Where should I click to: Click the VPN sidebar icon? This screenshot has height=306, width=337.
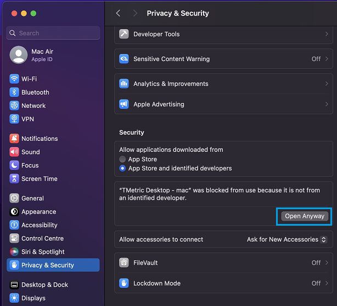14,119
